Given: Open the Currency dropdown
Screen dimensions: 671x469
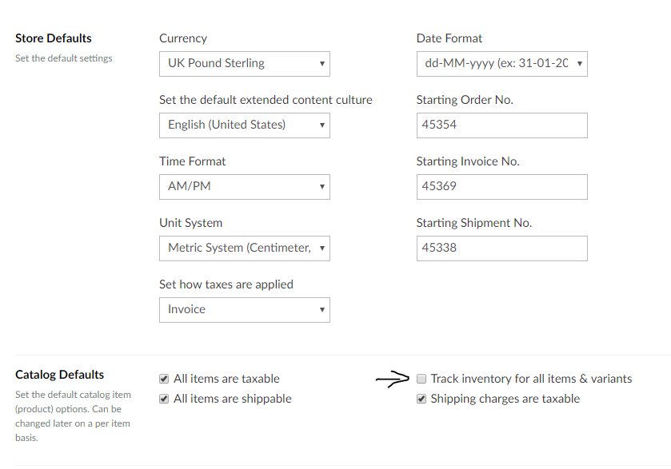Looking at the screenshot, I should 245,64.
